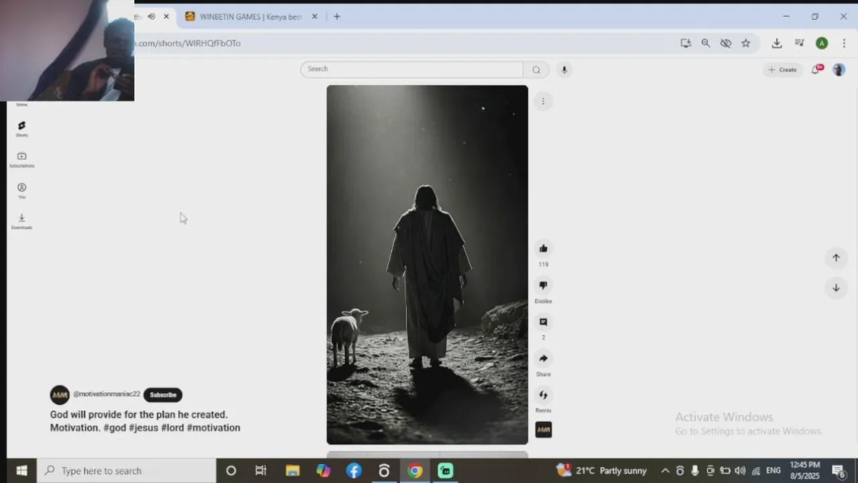Open the @motivationmaniac22 channel link
Image resolution: width=858 pixels, height=483 pixels.
point(107,394)
